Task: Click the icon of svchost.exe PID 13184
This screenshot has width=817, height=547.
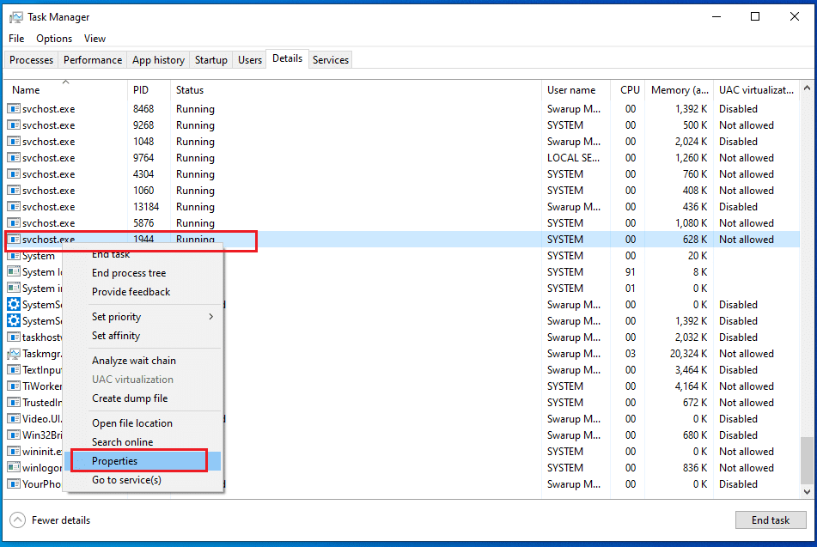Action: tap(14, 206)
